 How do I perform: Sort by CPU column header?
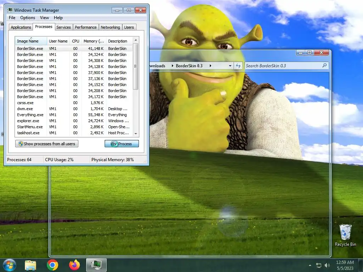tap(76, 41)
